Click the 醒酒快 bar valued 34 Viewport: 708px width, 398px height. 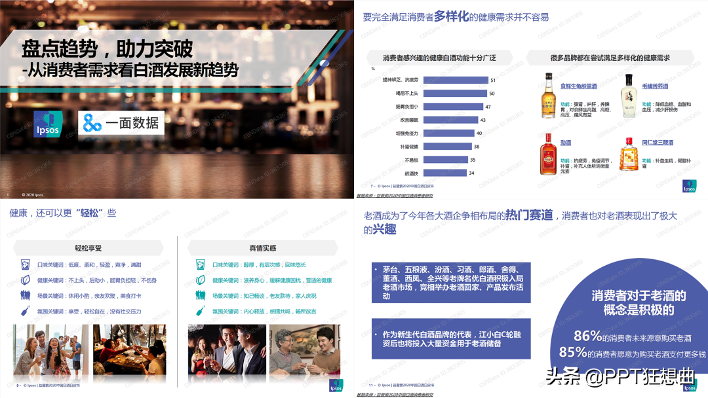pyautogui.click(x=444, y=173)
